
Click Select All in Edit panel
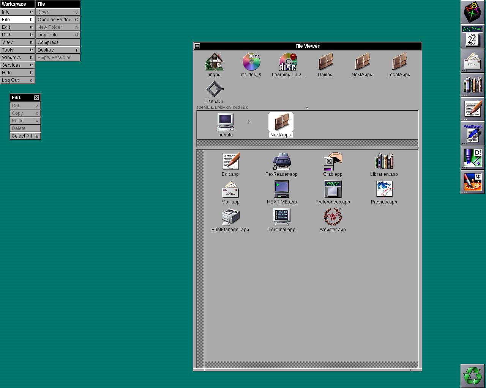[25, 136]
